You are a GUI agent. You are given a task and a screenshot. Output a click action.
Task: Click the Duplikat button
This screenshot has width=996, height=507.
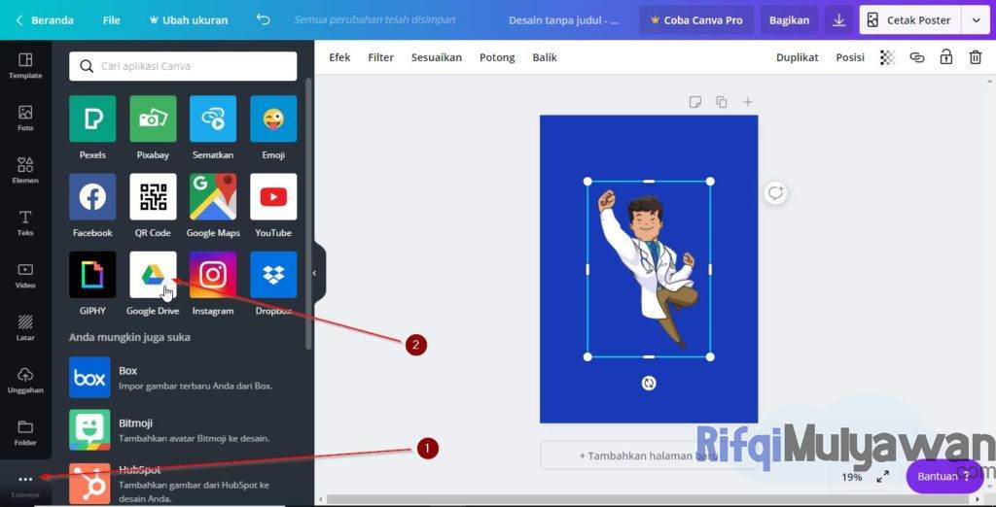(x=798, y=57)
